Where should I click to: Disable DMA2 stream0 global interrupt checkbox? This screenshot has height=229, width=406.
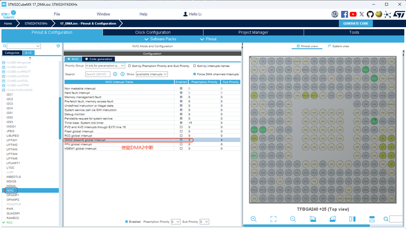pos(181,140)
